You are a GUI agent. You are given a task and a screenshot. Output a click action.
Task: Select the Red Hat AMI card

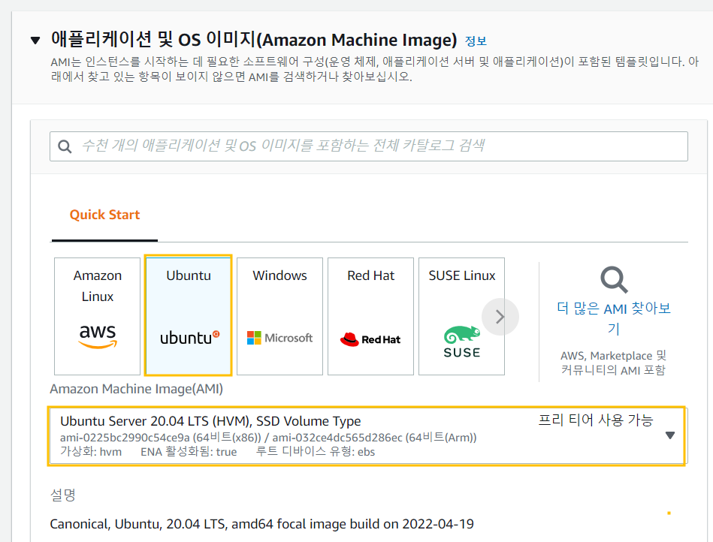click(370, 316)
